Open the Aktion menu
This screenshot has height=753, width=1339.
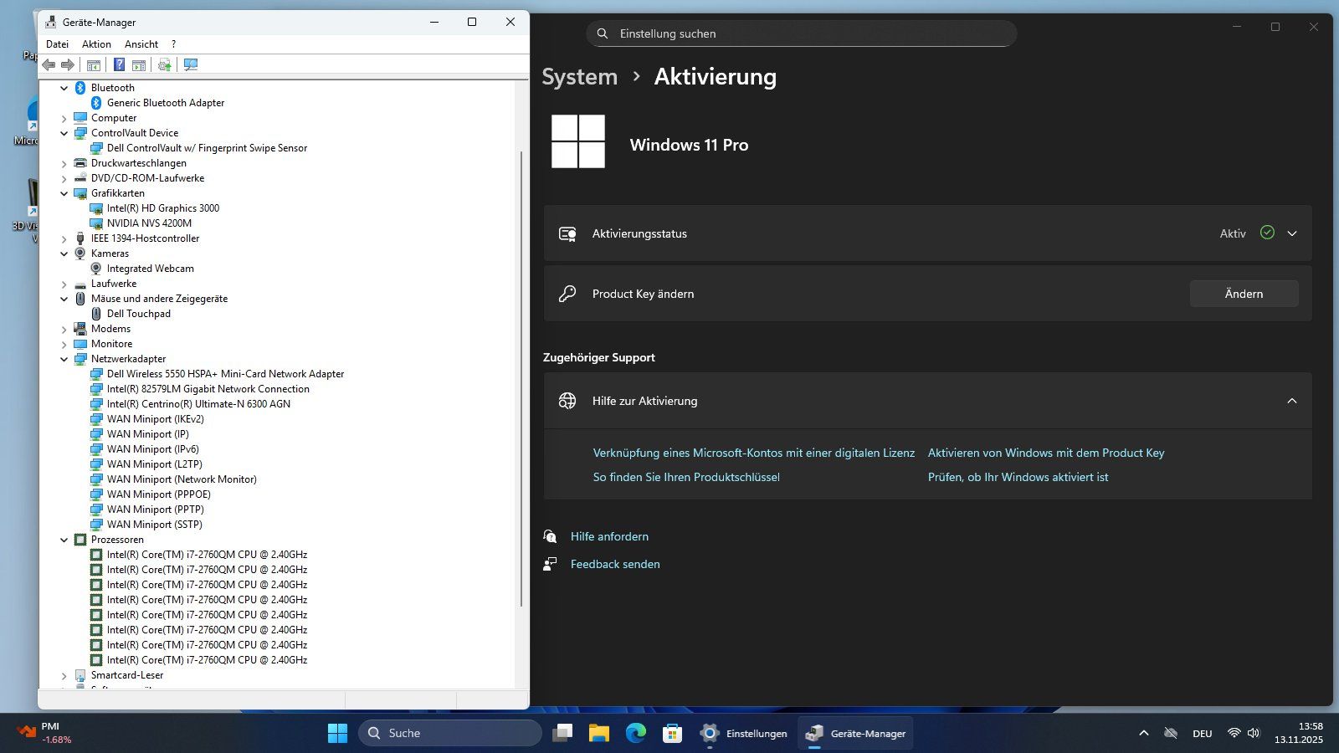coord(96,44)
